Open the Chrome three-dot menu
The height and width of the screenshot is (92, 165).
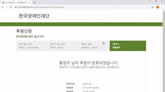point(162,7)
